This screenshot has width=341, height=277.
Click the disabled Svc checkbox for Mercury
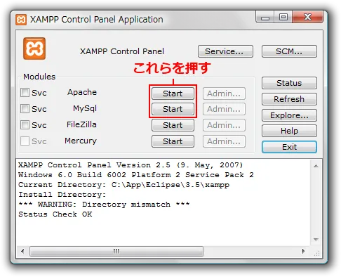(x=25, y=141)
